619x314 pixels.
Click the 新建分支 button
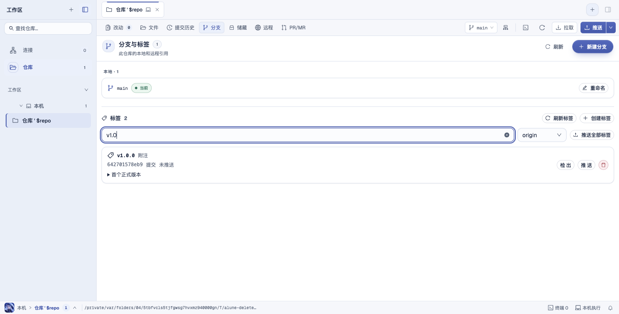pos(592,47)
